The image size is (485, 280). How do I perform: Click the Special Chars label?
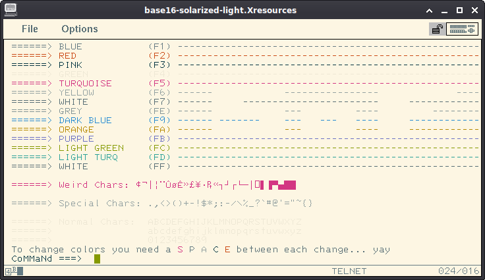100,204
